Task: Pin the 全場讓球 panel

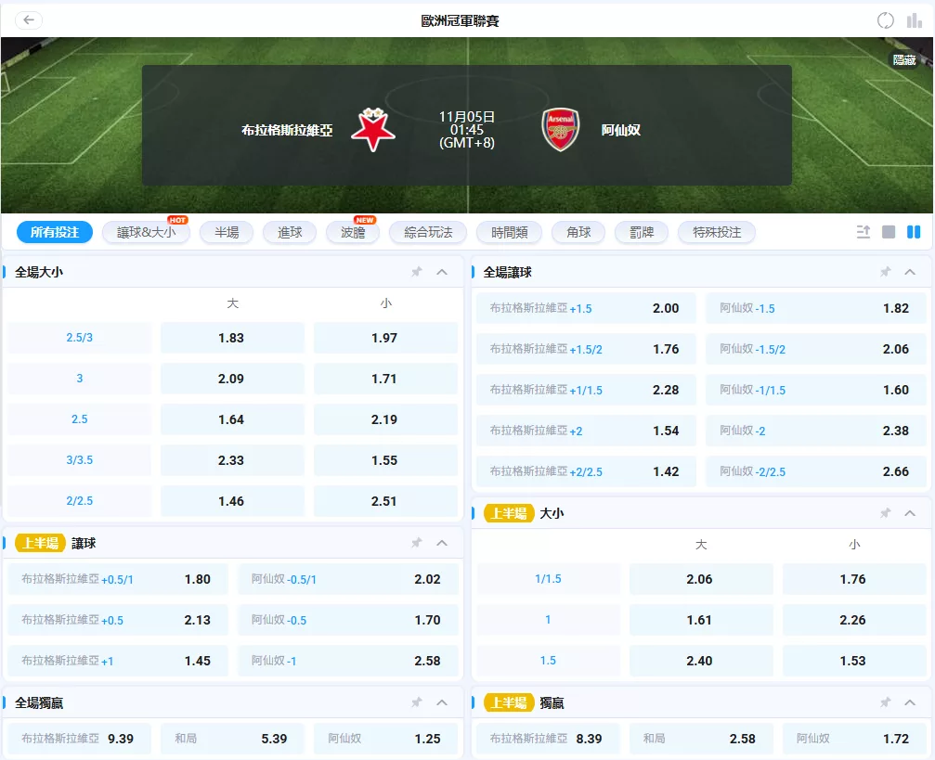Action: tap(885, 272)
